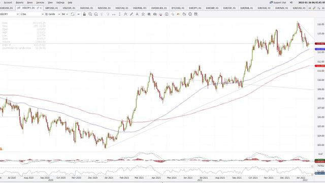Click the first tab-navigation icon after EUR/CAD tab

[310, 8]
